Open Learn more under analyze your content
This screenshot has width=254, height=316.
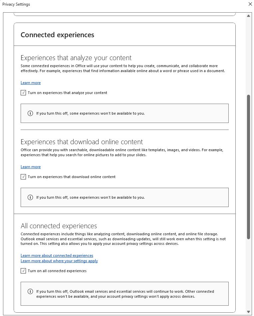pyautogui.click(x=31, y=82)
